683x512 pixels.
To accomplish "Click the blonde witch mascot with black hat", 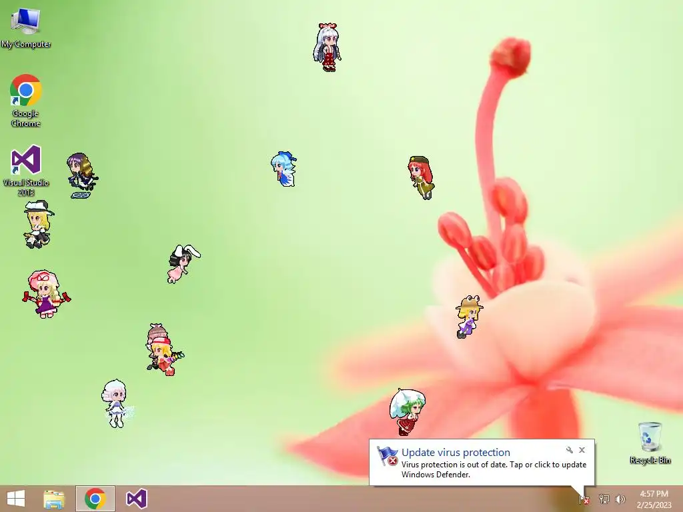I will coord(38,224).
